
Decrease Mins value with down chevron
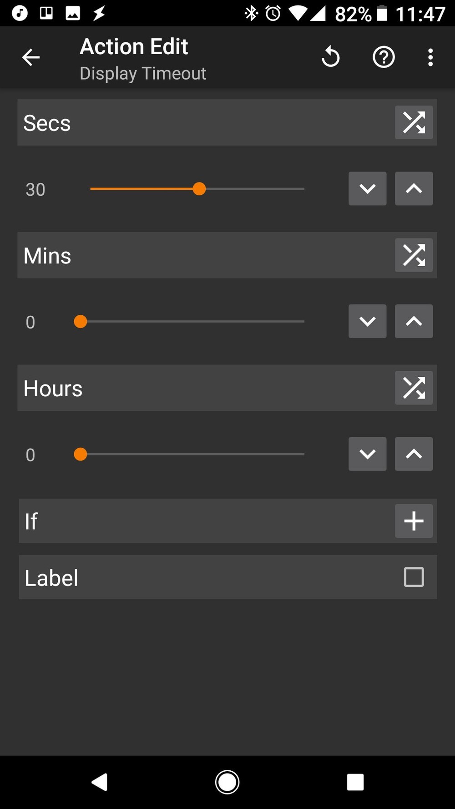(x=367, y=321)
